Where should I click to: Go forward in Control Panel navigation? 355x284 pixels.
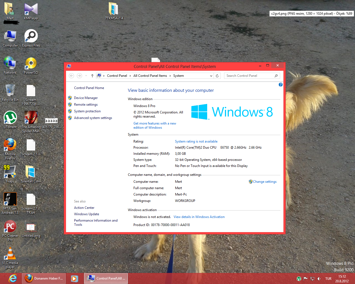click(79, 76)
